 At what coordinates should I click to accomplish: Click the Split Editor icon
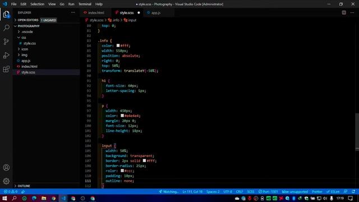pyautogui.click(x=344, y=12)
